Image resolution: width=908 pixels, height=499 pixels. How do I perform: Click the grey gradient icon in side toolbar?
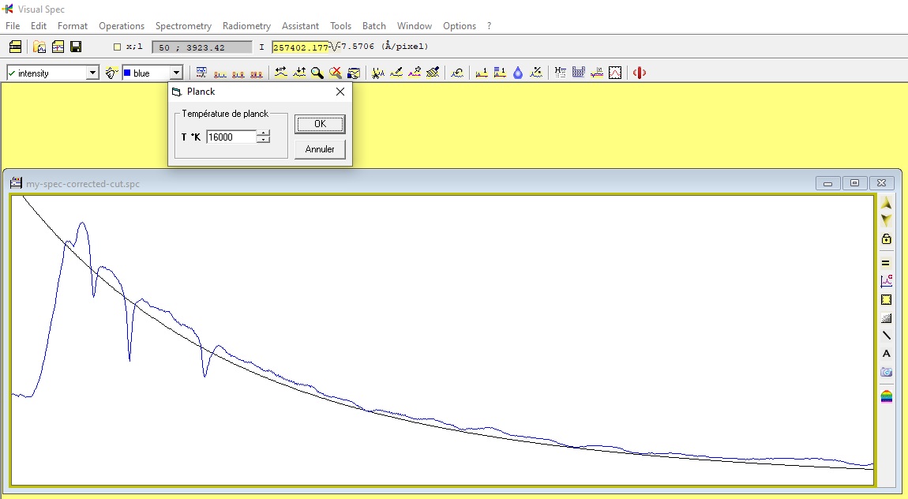click(x=886, y=317)
